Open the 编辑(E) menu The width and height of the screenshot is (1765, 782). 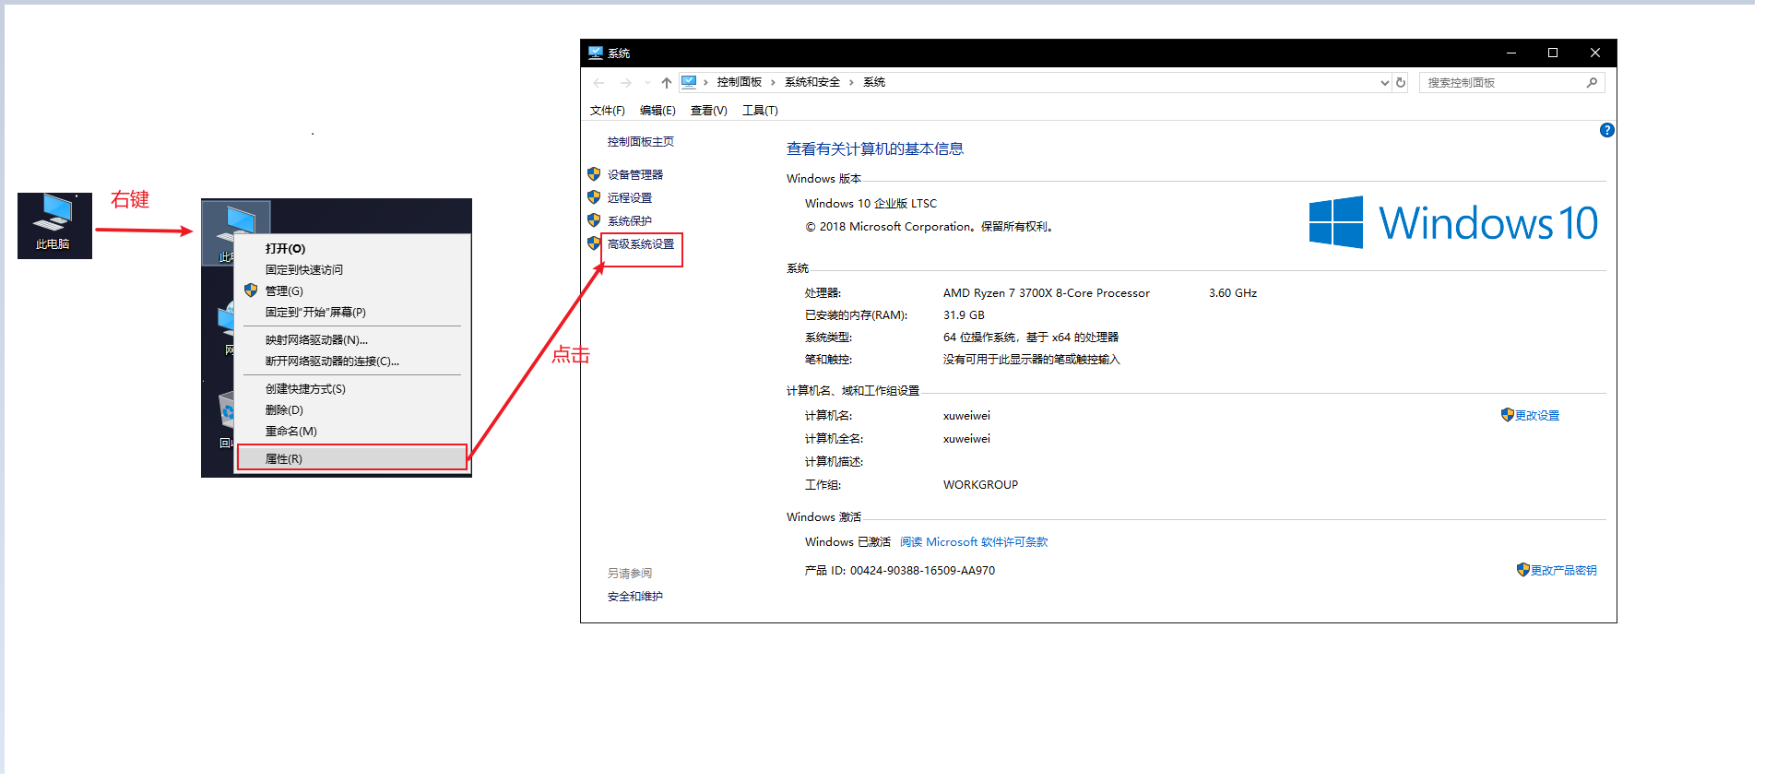657,110
